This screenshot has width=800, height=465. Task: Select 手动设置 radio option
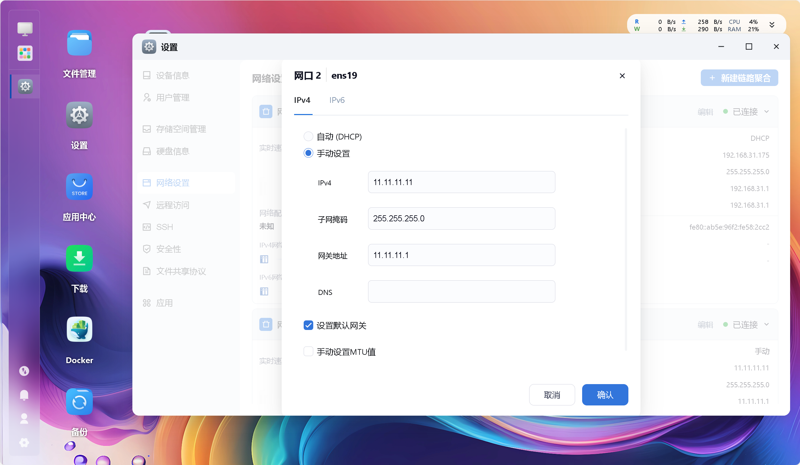click(308, 153)
